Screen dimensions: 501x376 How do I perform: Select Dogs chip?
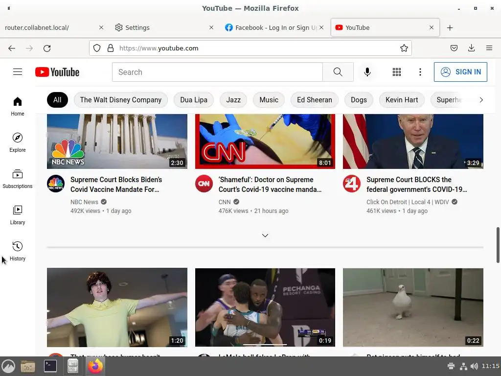coord(359,100)
